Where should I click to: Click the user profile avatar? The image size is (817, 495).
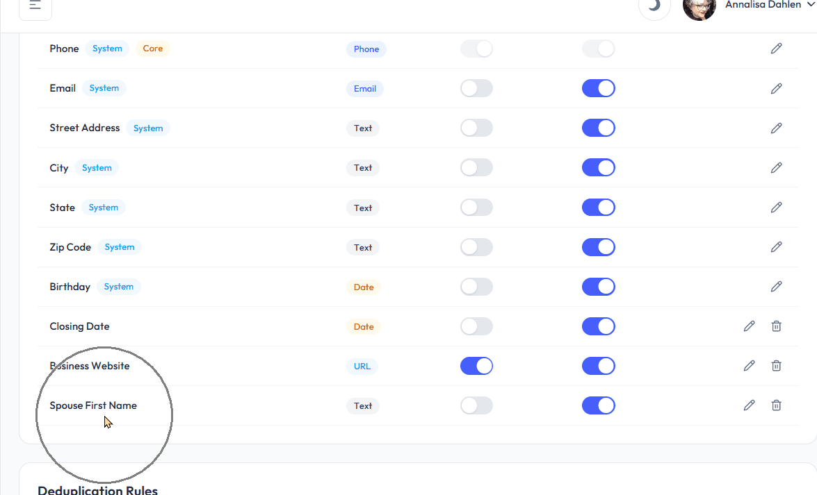pos(699,7)
